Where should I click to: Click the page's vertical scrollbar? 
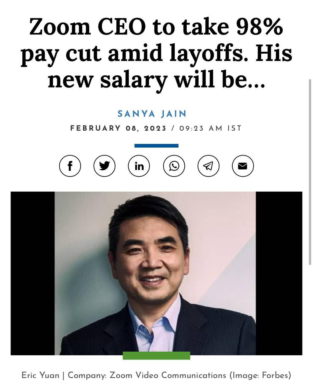click(310, 173)
